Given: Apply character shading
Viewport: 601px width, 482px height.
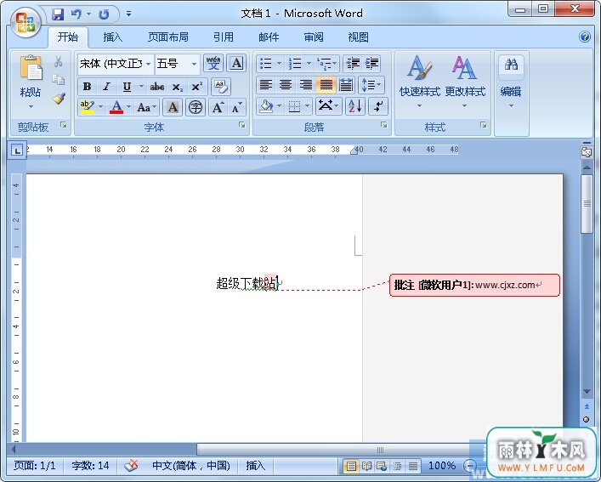Looking at the screenshot, I should pos(173,107).
